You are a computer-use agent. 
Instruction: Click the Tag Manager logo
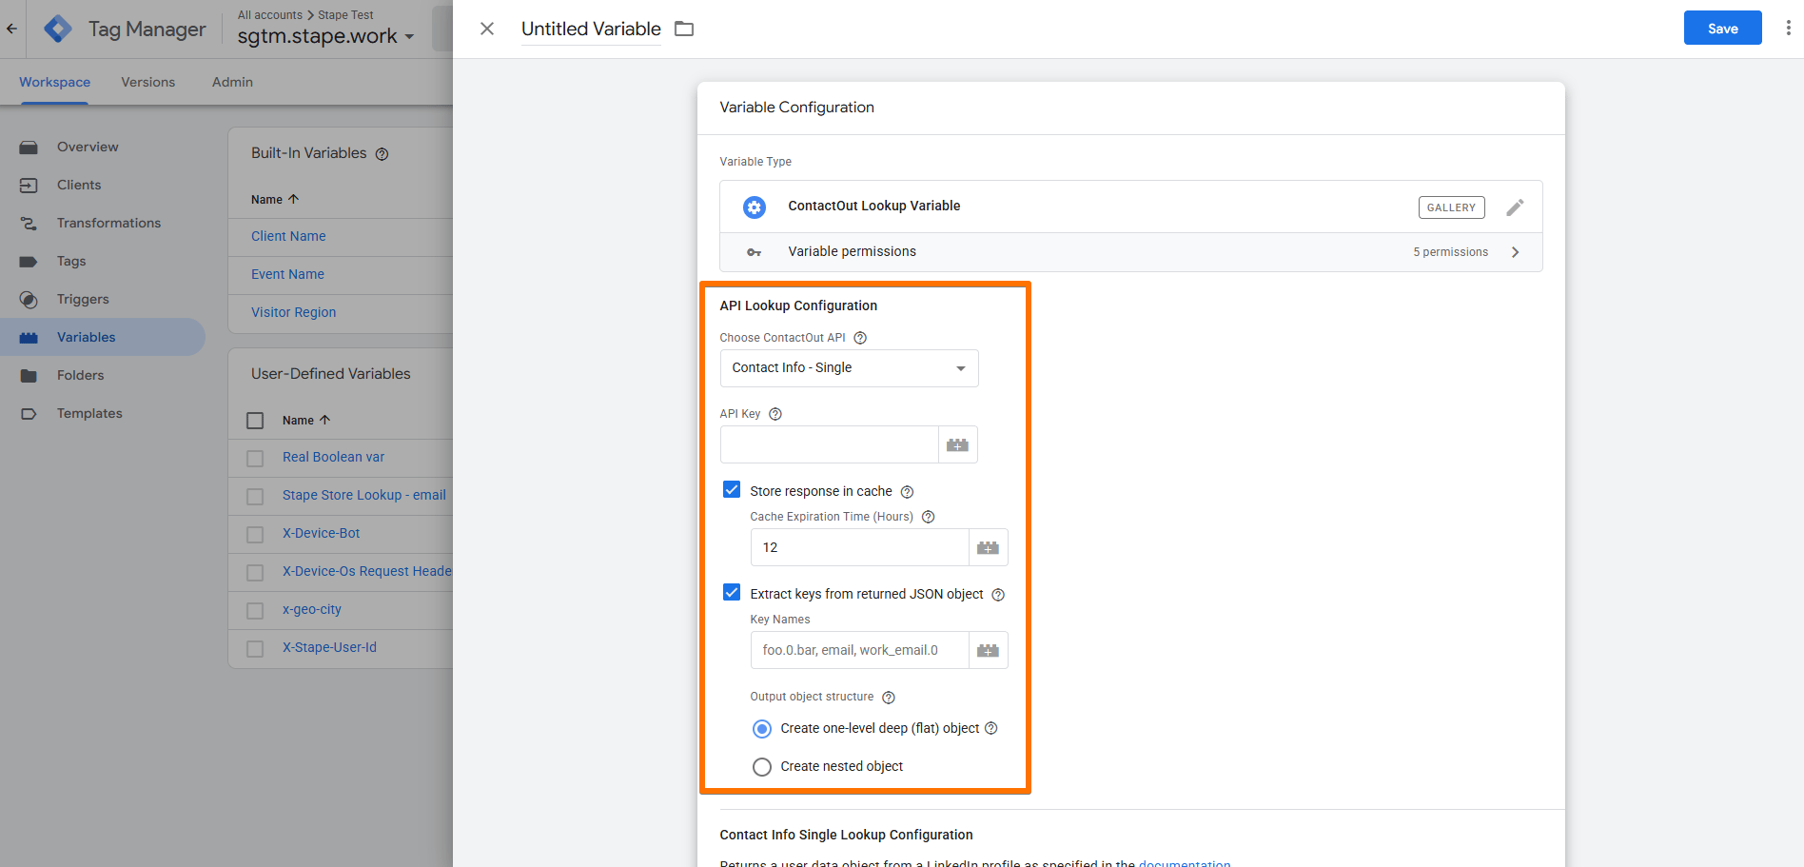(58, 29)
